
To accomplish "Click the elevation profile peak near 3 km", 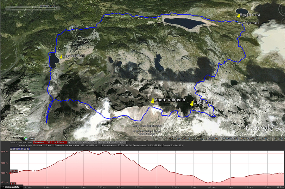I will coord(86,151).
